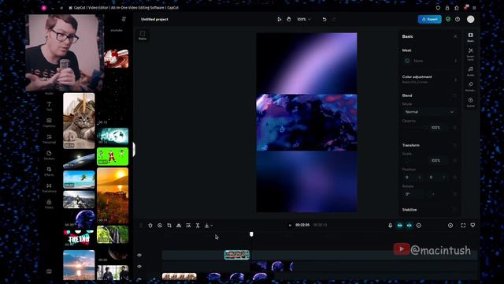This screenshot has width=504, height=284.
Task: Select the hand pan tool in top bar
Action: pyautogui.click(x=289, y=19)
